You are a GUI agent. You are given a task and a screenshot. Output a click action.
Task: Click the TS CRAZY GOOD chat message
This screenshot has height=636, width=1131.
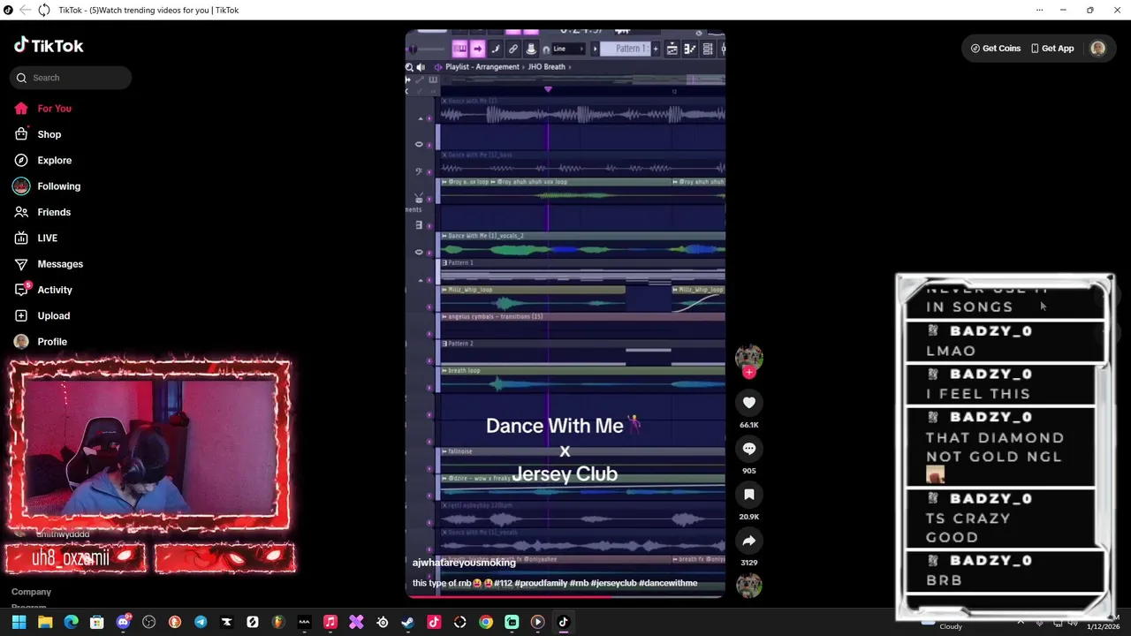click(1000, 519)
